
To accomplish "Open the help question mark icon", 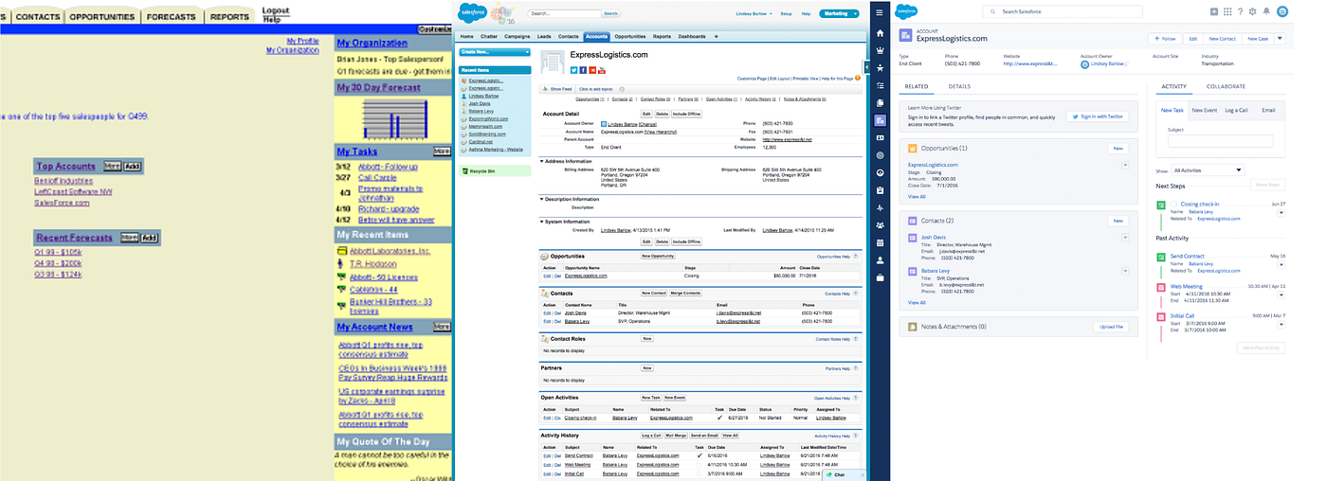I will (x=1240, y=11).
